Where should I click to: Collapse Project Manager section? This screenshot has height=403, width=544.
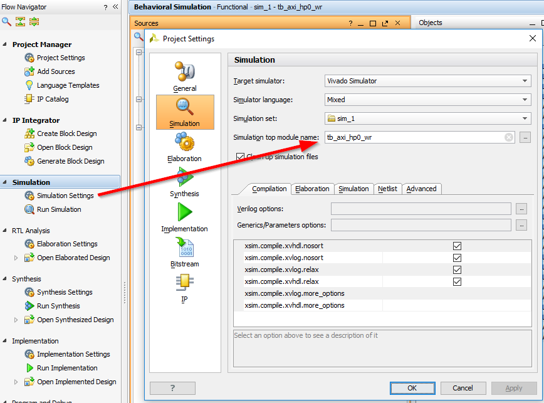tap(5, 44)
